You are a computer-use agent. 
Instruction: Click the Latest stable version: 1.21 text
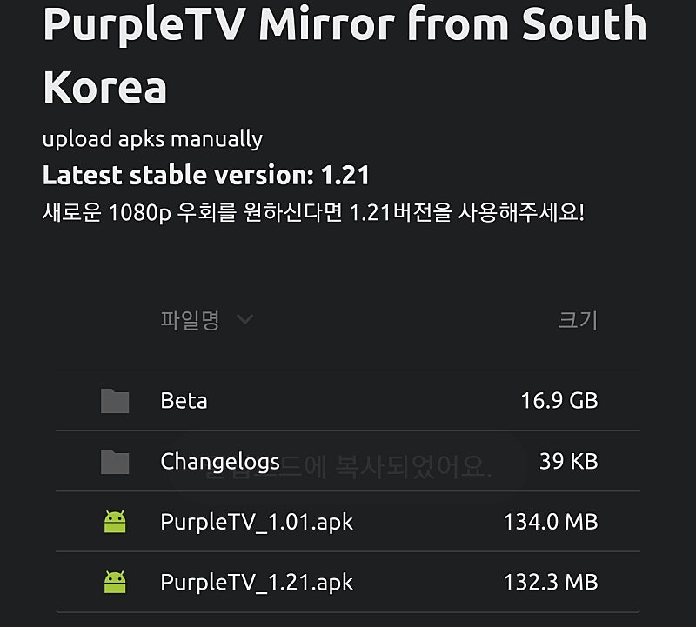coord(206,176)
